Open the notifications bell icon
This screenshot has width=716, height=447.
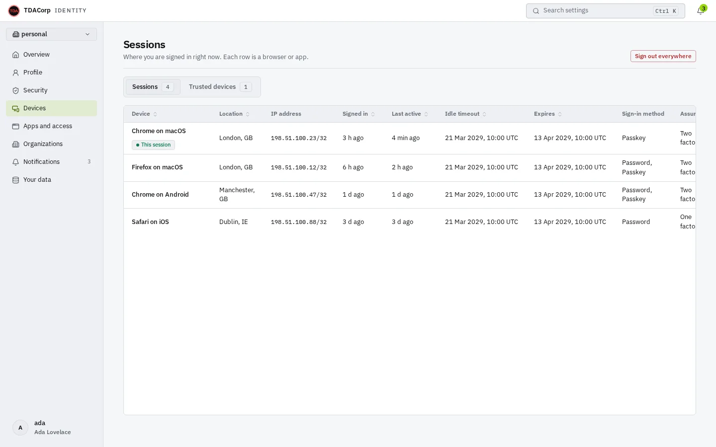(700, 11)
